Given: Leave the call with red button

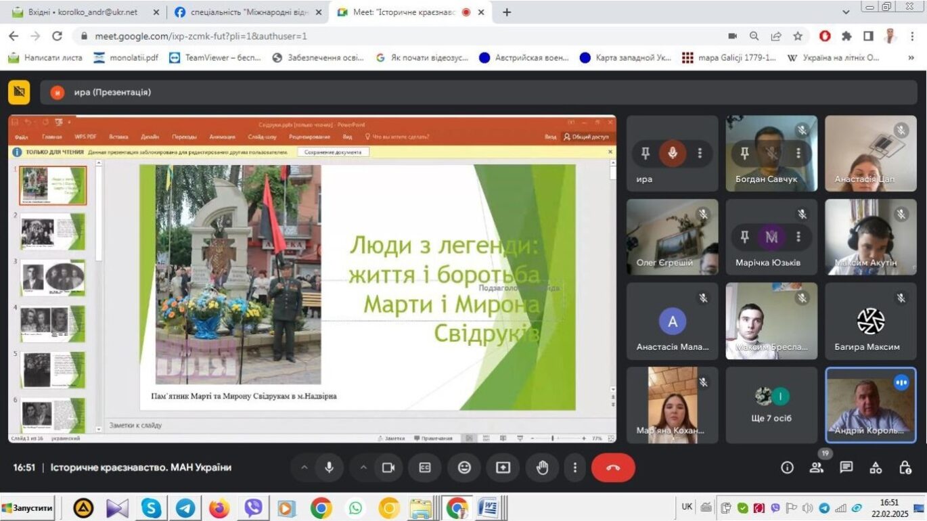Looking at the screenshot, I should click(x=613, y=468).
